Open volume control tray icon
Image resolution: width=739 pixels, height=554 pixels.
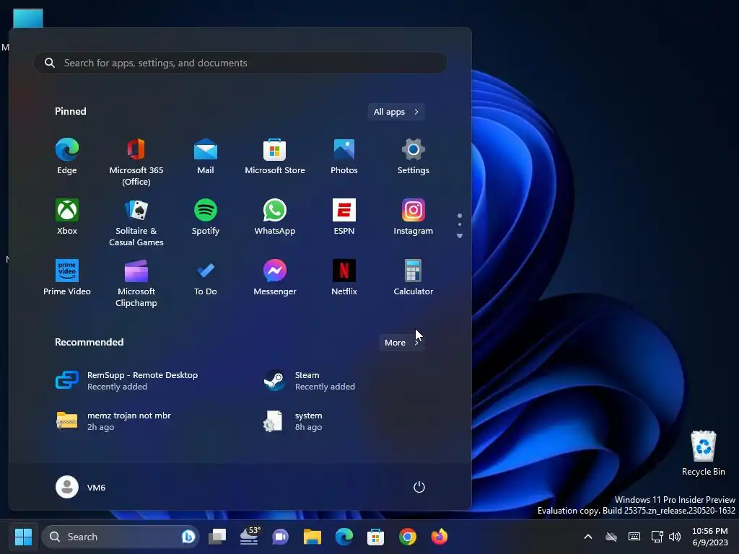675,537
